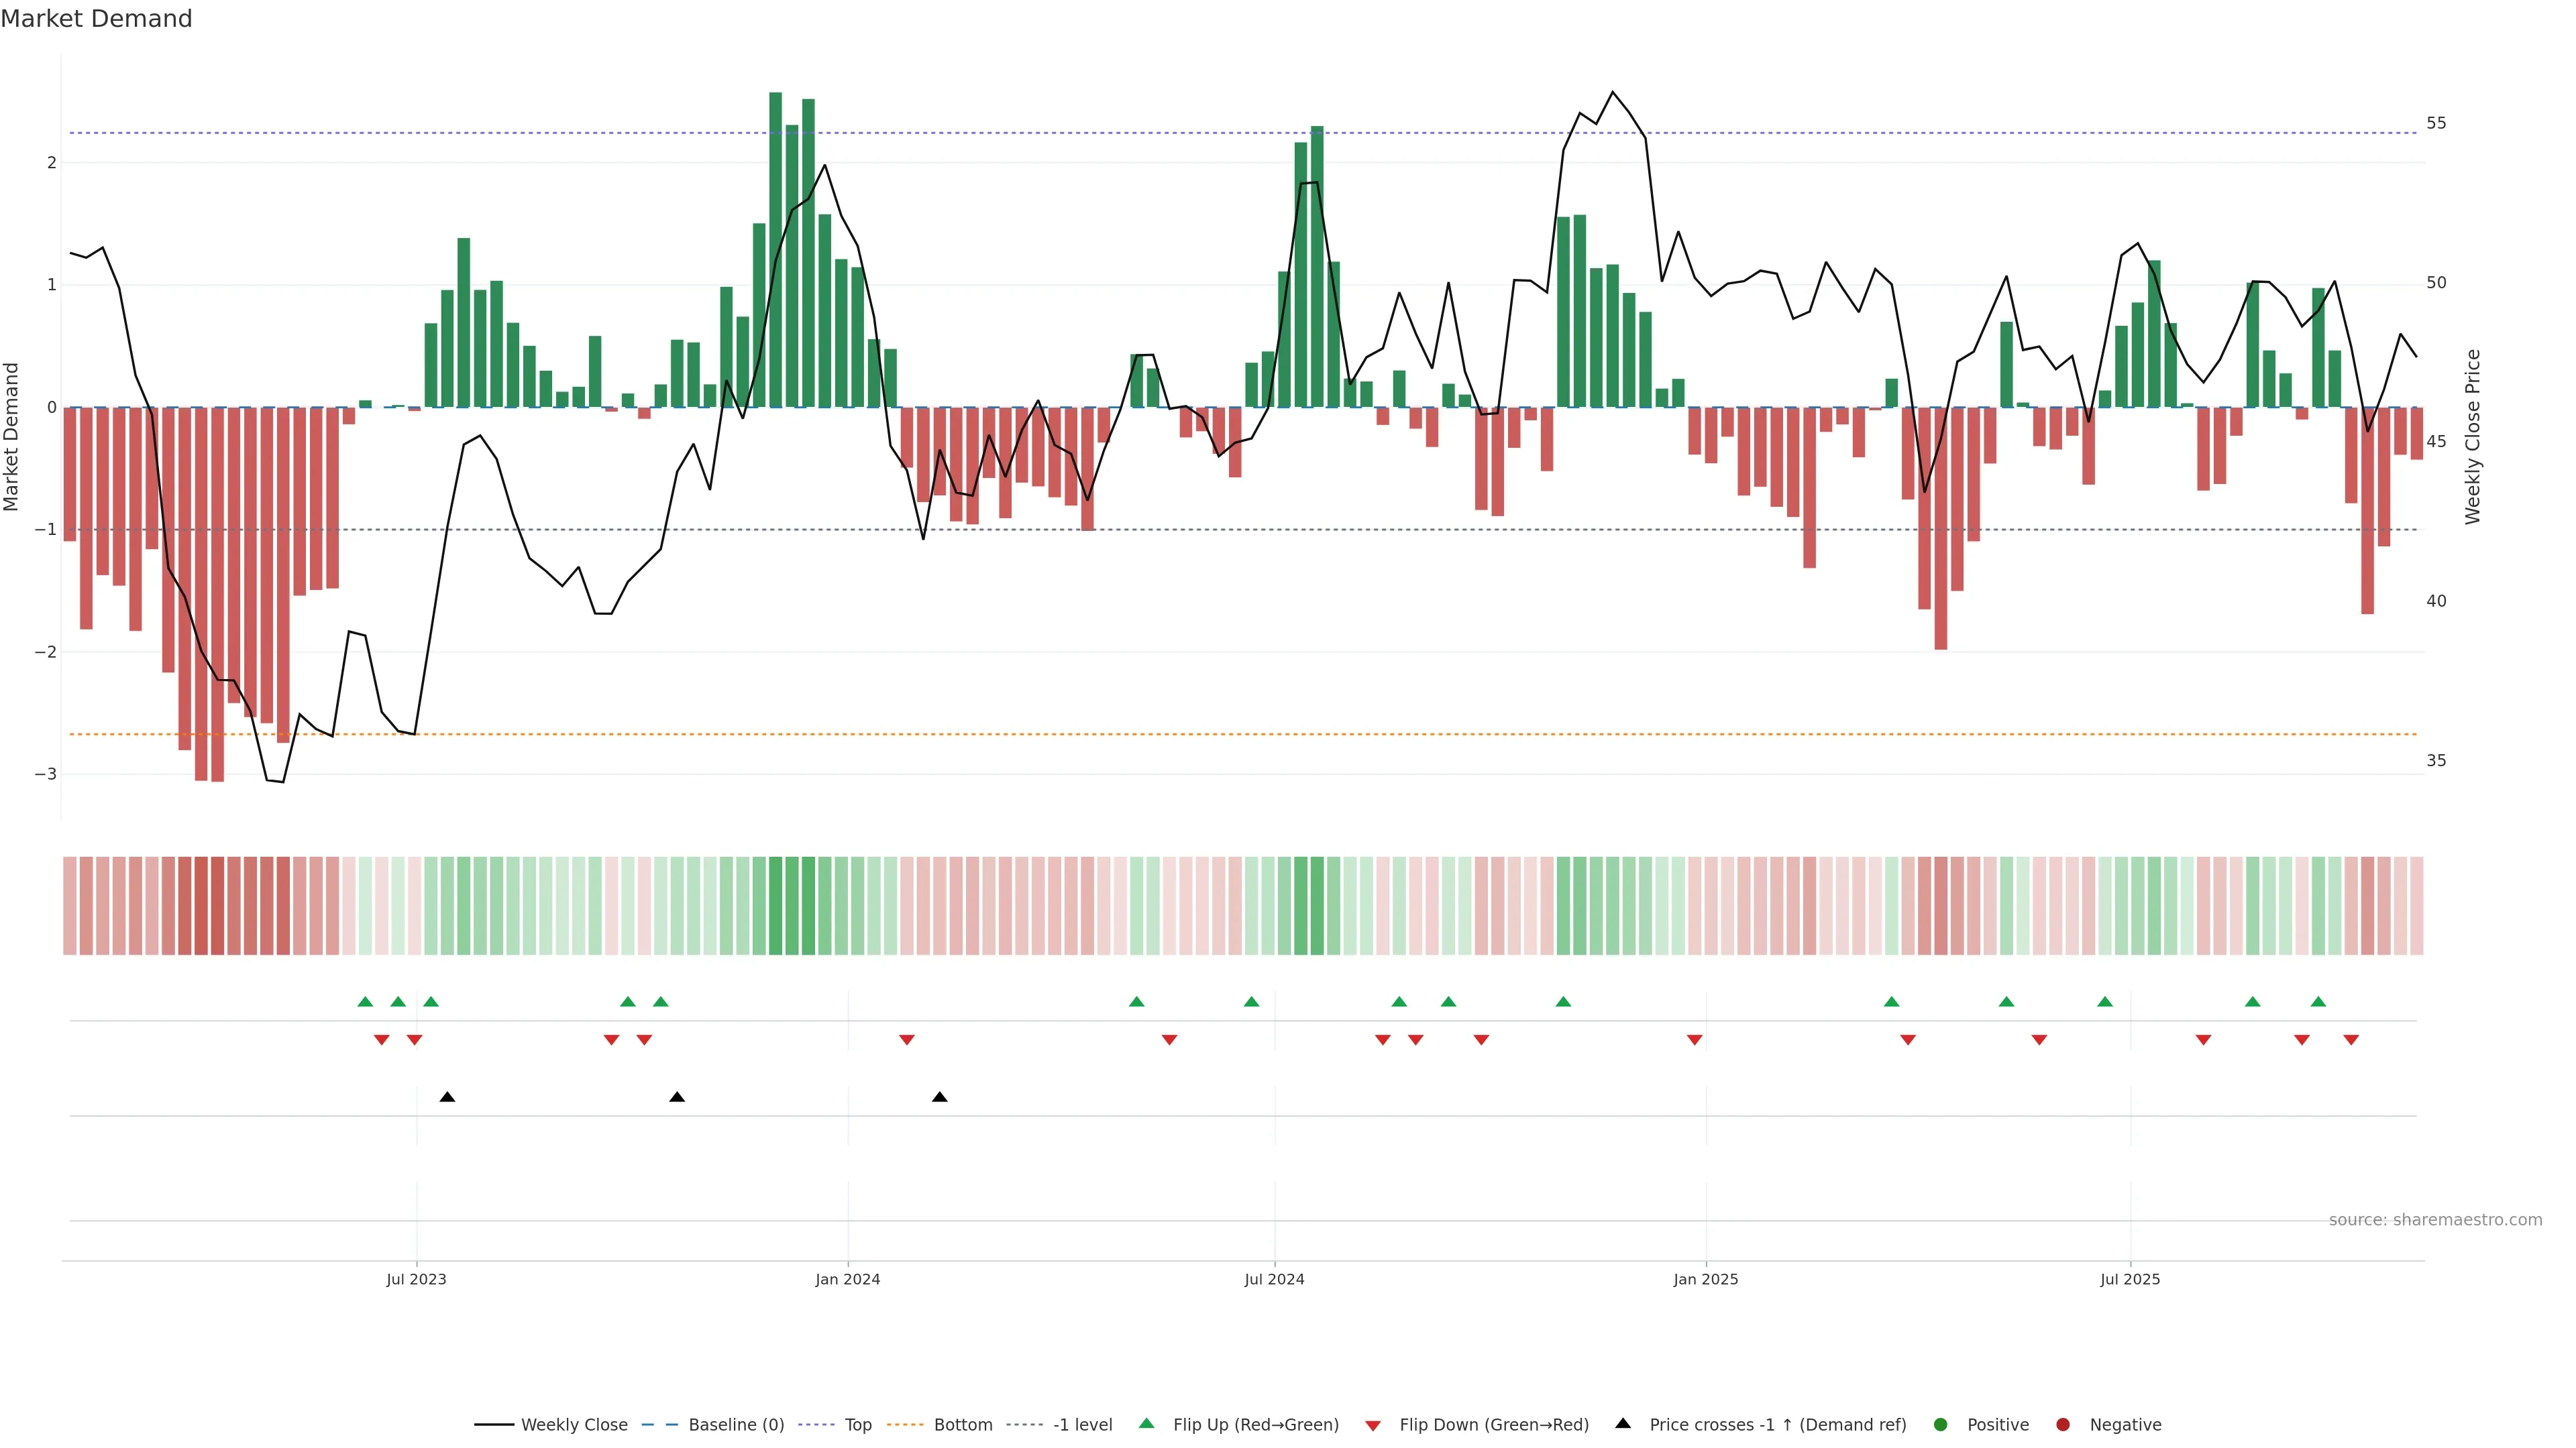Image resolution: width=2576 pixels, height=1448 pixels.
Task: Click the Weekly Close Price axis title
Action: (2473, 436)
